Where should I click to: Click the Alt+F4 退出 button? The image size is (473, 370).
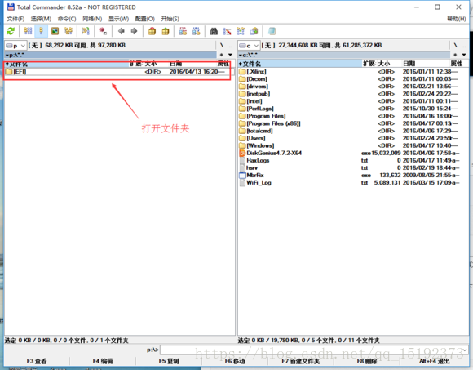click(x=435, y=361)
